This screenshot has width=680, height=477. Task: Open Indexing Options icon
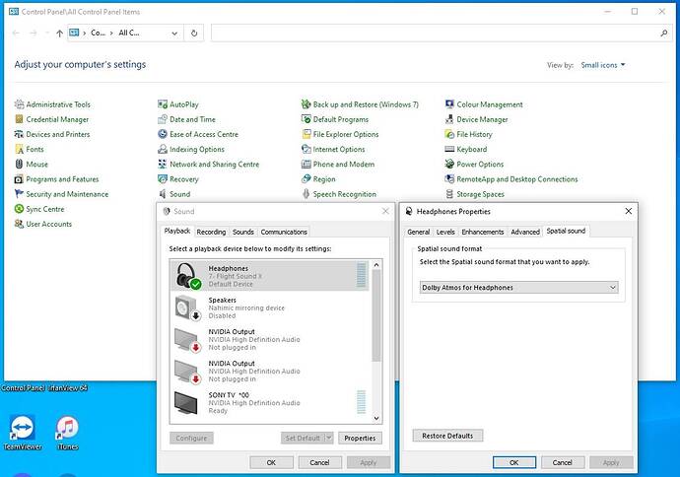point(163,149)
